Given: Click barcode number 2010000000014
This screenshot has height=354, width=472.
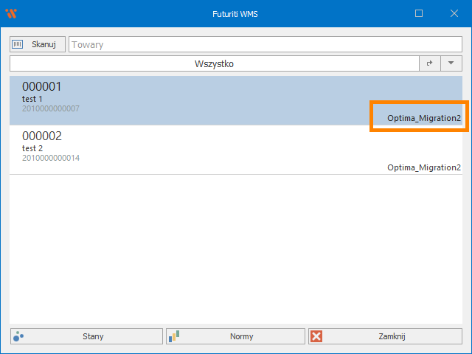Looking at the screenshot, I should click(x=51, y=158).
